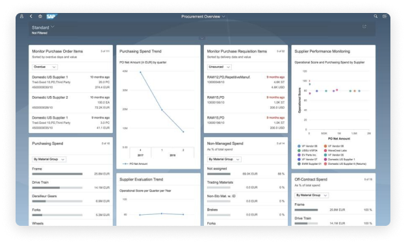
Task: Click the SAP logo
Action: (51, 16)
